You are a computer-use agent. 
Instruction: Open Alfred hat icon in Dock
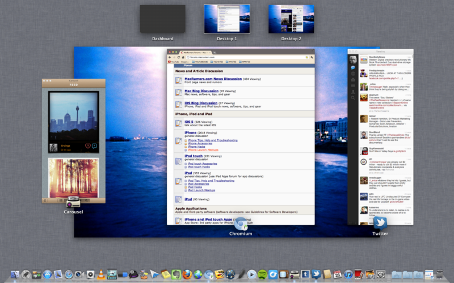[x=133, y=275]
